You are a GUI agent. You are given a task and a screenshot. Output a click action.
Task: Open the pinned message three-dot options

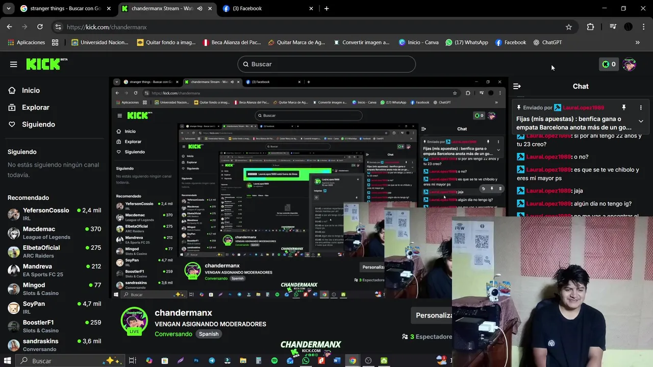(641, 108)
